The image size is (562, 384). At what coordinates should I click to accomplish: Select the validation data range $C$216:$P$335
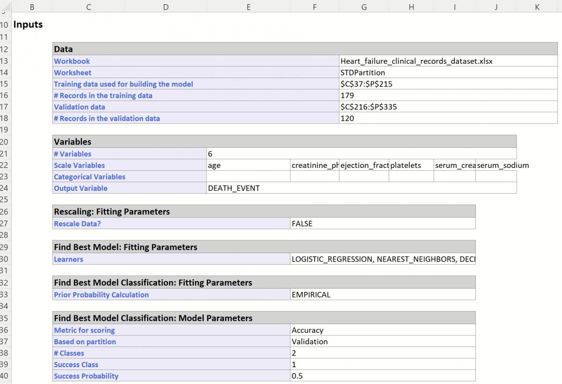pos(369,107)
